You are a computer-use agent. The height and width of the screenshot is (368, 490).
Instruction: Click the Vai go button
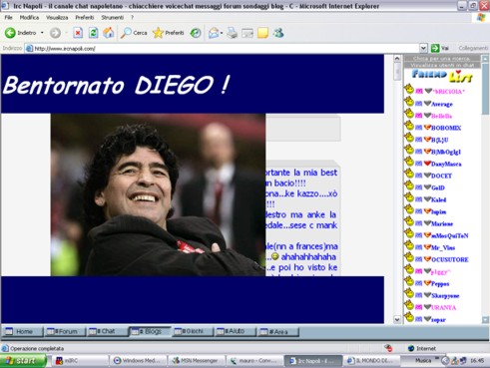[440, 48]
